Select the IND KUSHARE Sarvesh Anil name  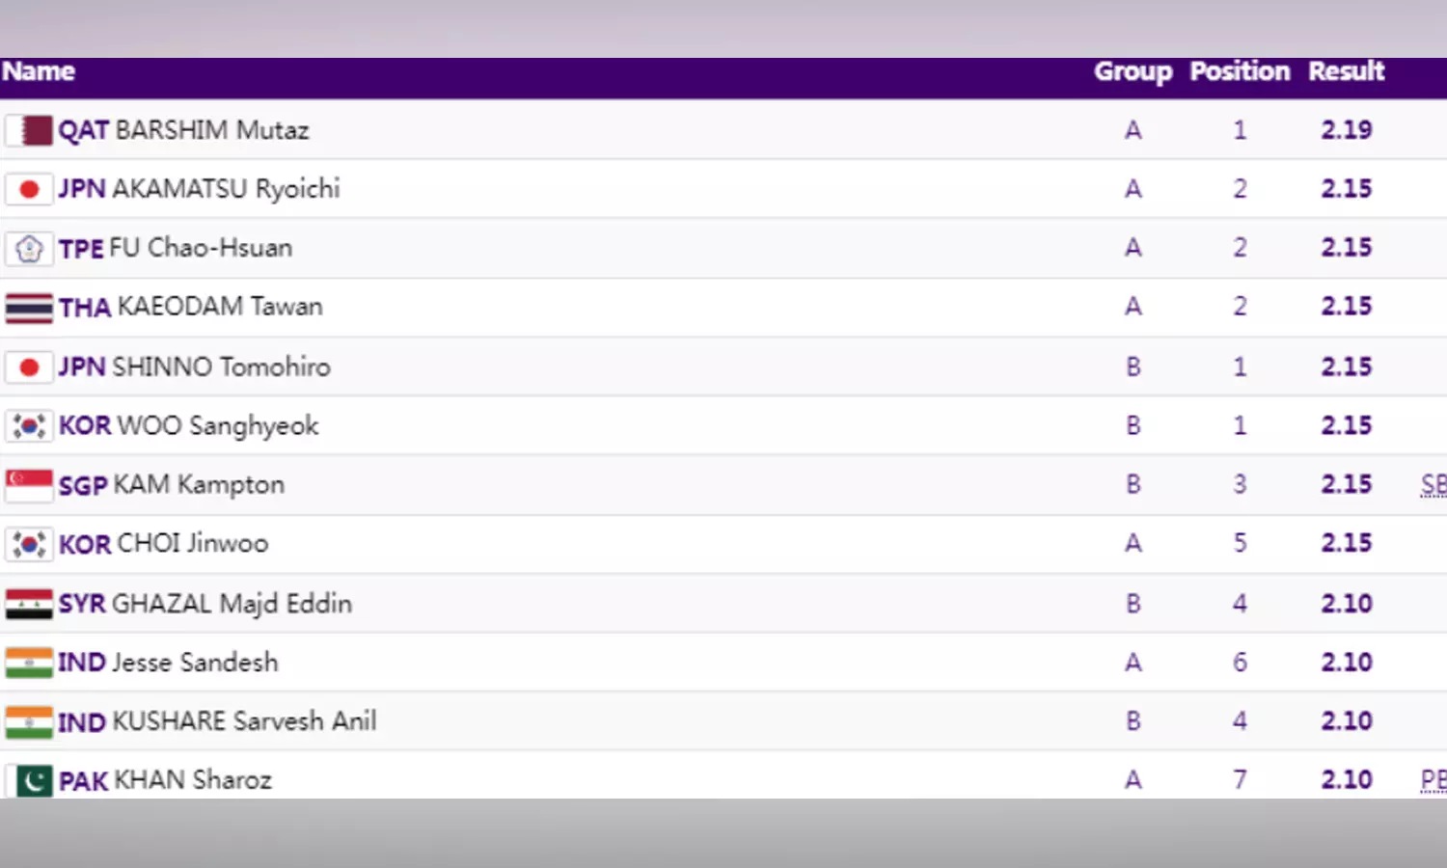(x=217, y=721)
